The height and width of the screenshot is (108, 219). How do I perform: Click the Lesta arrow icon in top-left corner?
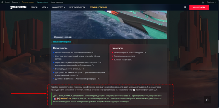(x=2, y=2)
